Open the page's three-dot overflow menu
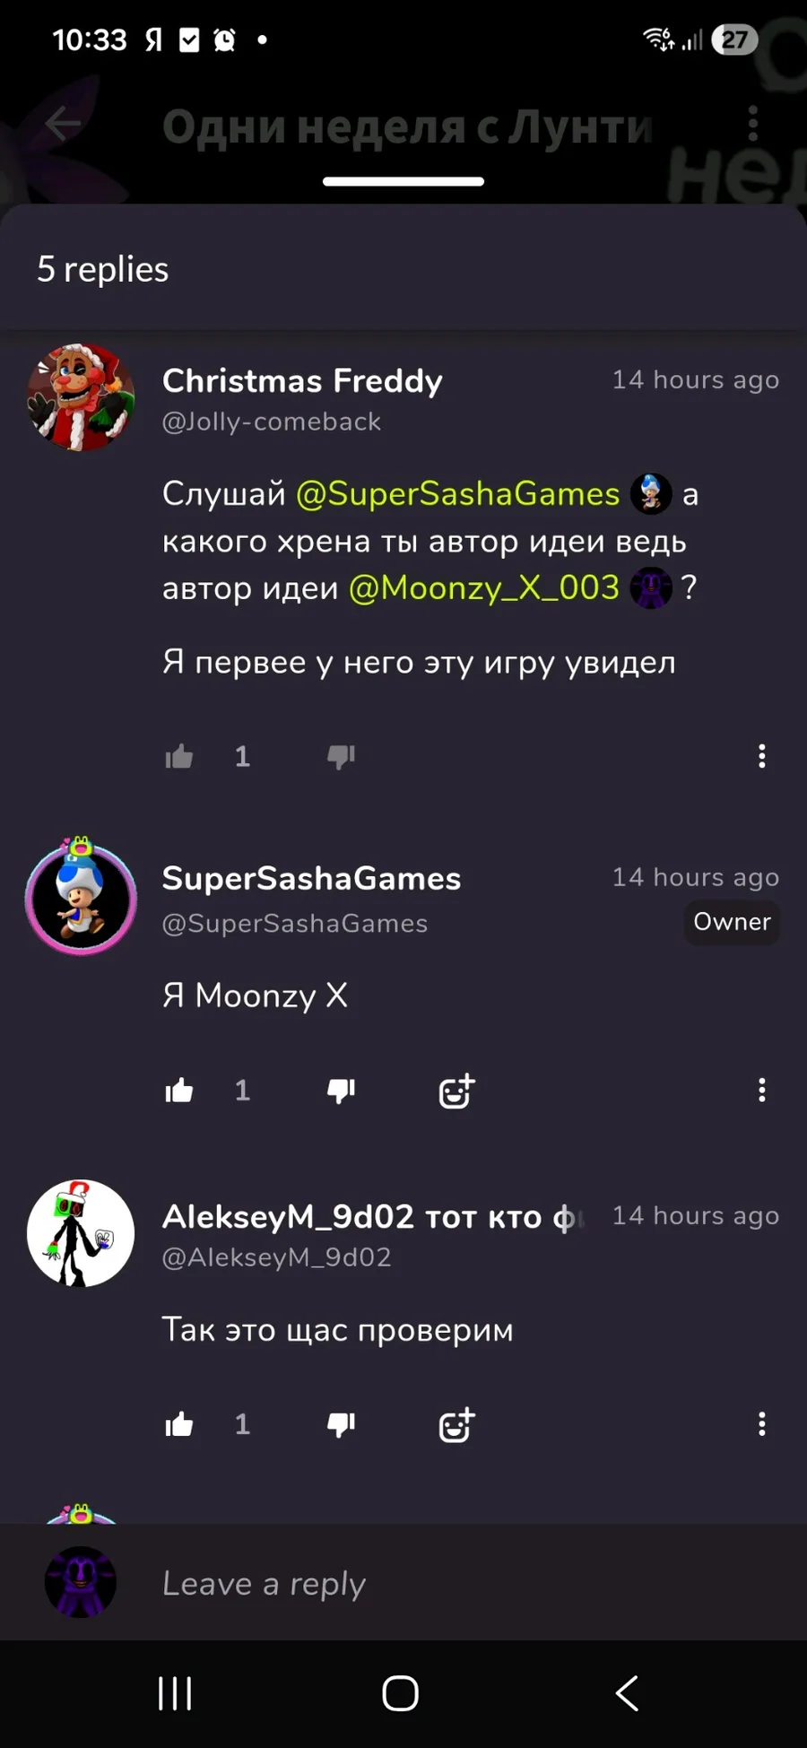The height and width of the screenshot is (1748, 807). tap(753, 123)
